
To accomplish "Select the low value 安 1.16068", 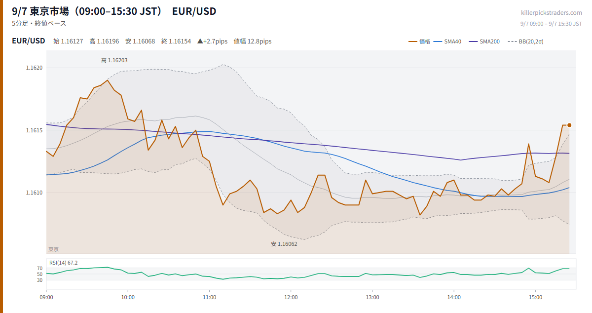I will pyautogui.click(x=140, y=41).
